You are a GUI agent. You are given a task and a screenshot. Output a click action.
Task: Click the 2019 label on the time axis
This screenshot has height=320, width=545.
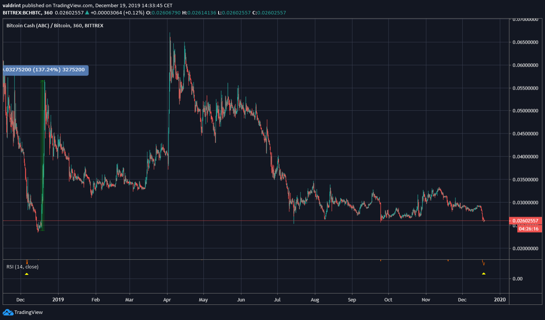[58, 300]
